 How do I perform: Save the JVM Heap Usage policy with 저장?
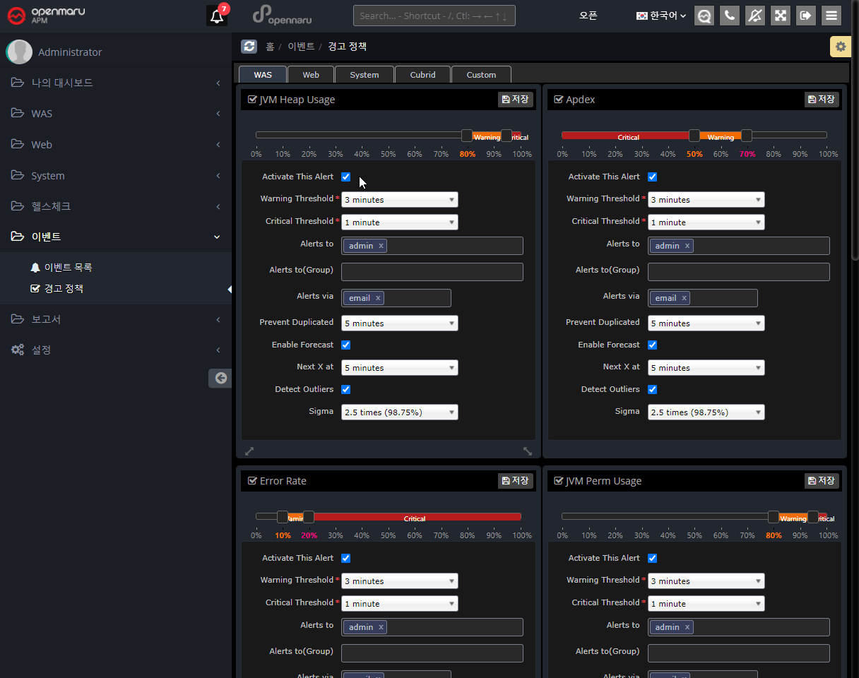(515, 100)
